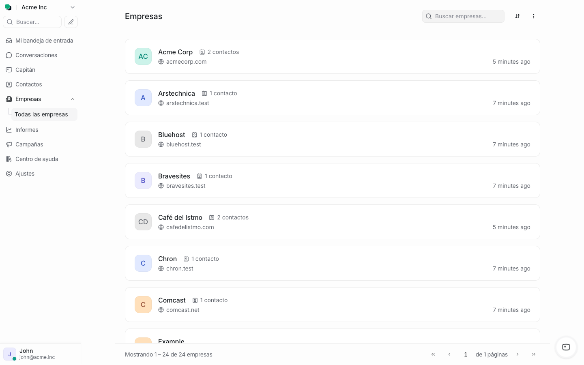Image resolution: width=584 pixels, height=365 pixels.
Task: Open the chat widget bubble button
Action: click(x=566, y=347)
